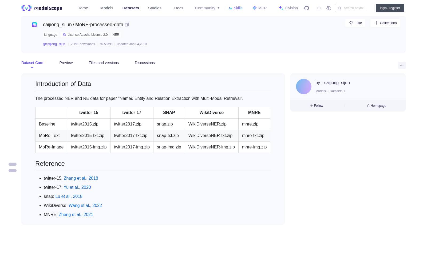The image size is (427, 267).
Task: Open the Lu et al., 2018 reference
Action: pos(69,196)
